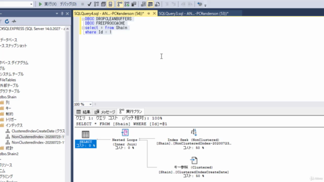Close the Object Explorer panel
This screenshot has width=324, height=182.
pyautogui.click(x=67, y=14)
